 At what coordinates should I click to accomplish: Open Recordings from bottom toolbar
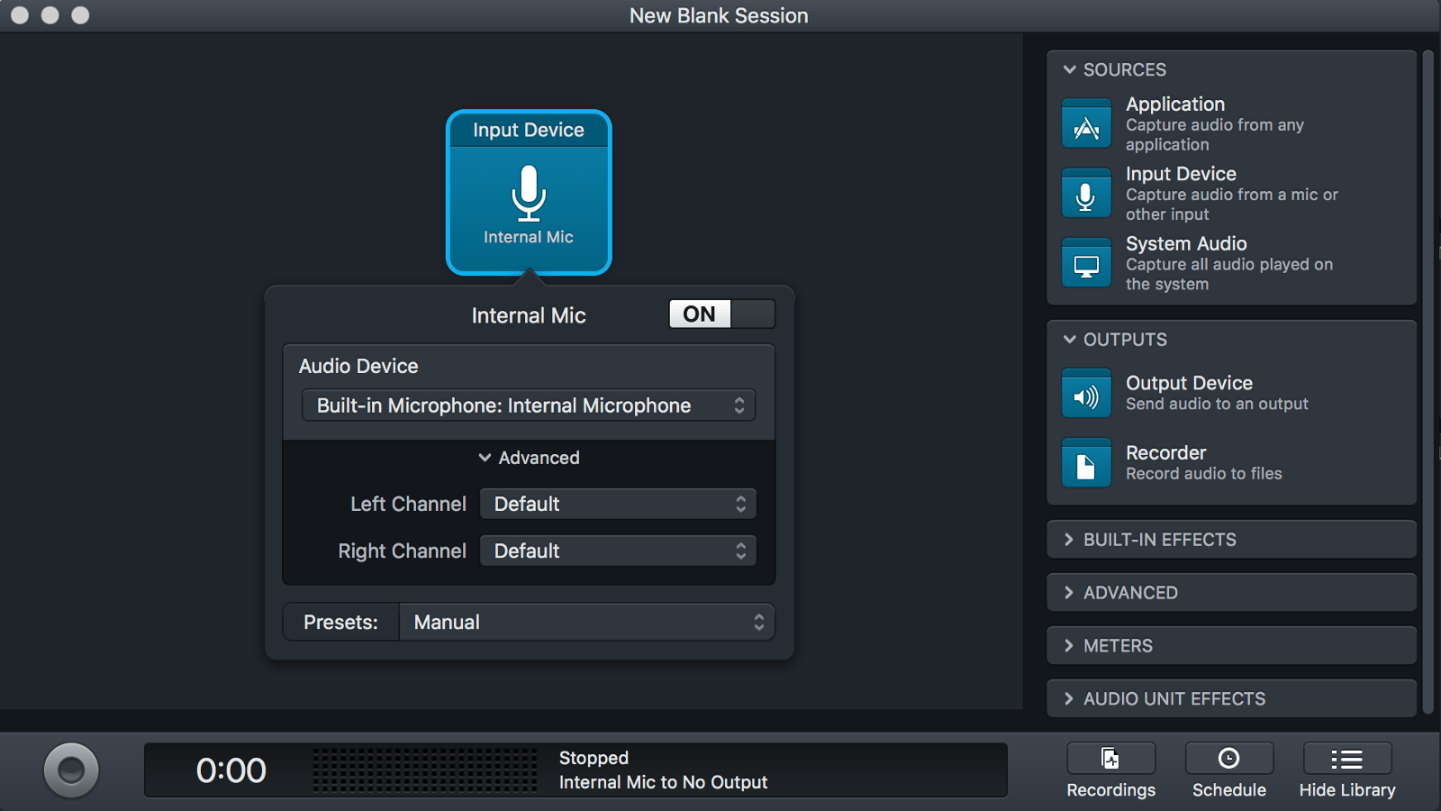point(1111,759)
